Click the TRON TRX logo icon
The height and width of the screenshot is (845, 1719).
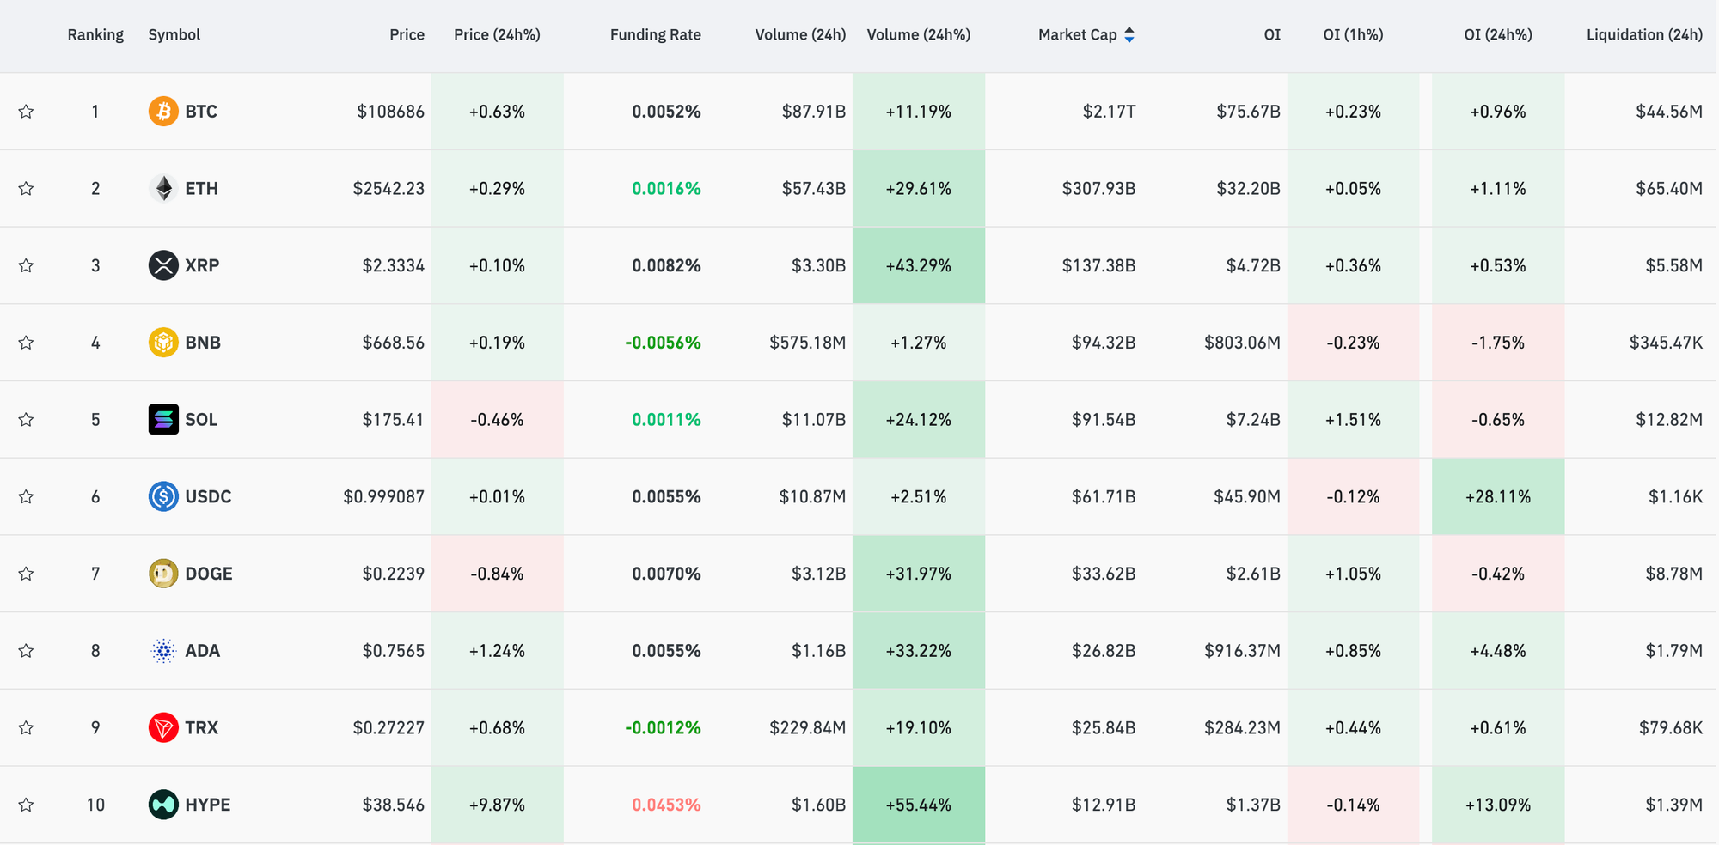(x=163, y=728)
